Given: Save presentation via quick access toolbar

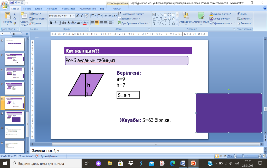Looking at the screenshot, I should [x=12, y=3].
